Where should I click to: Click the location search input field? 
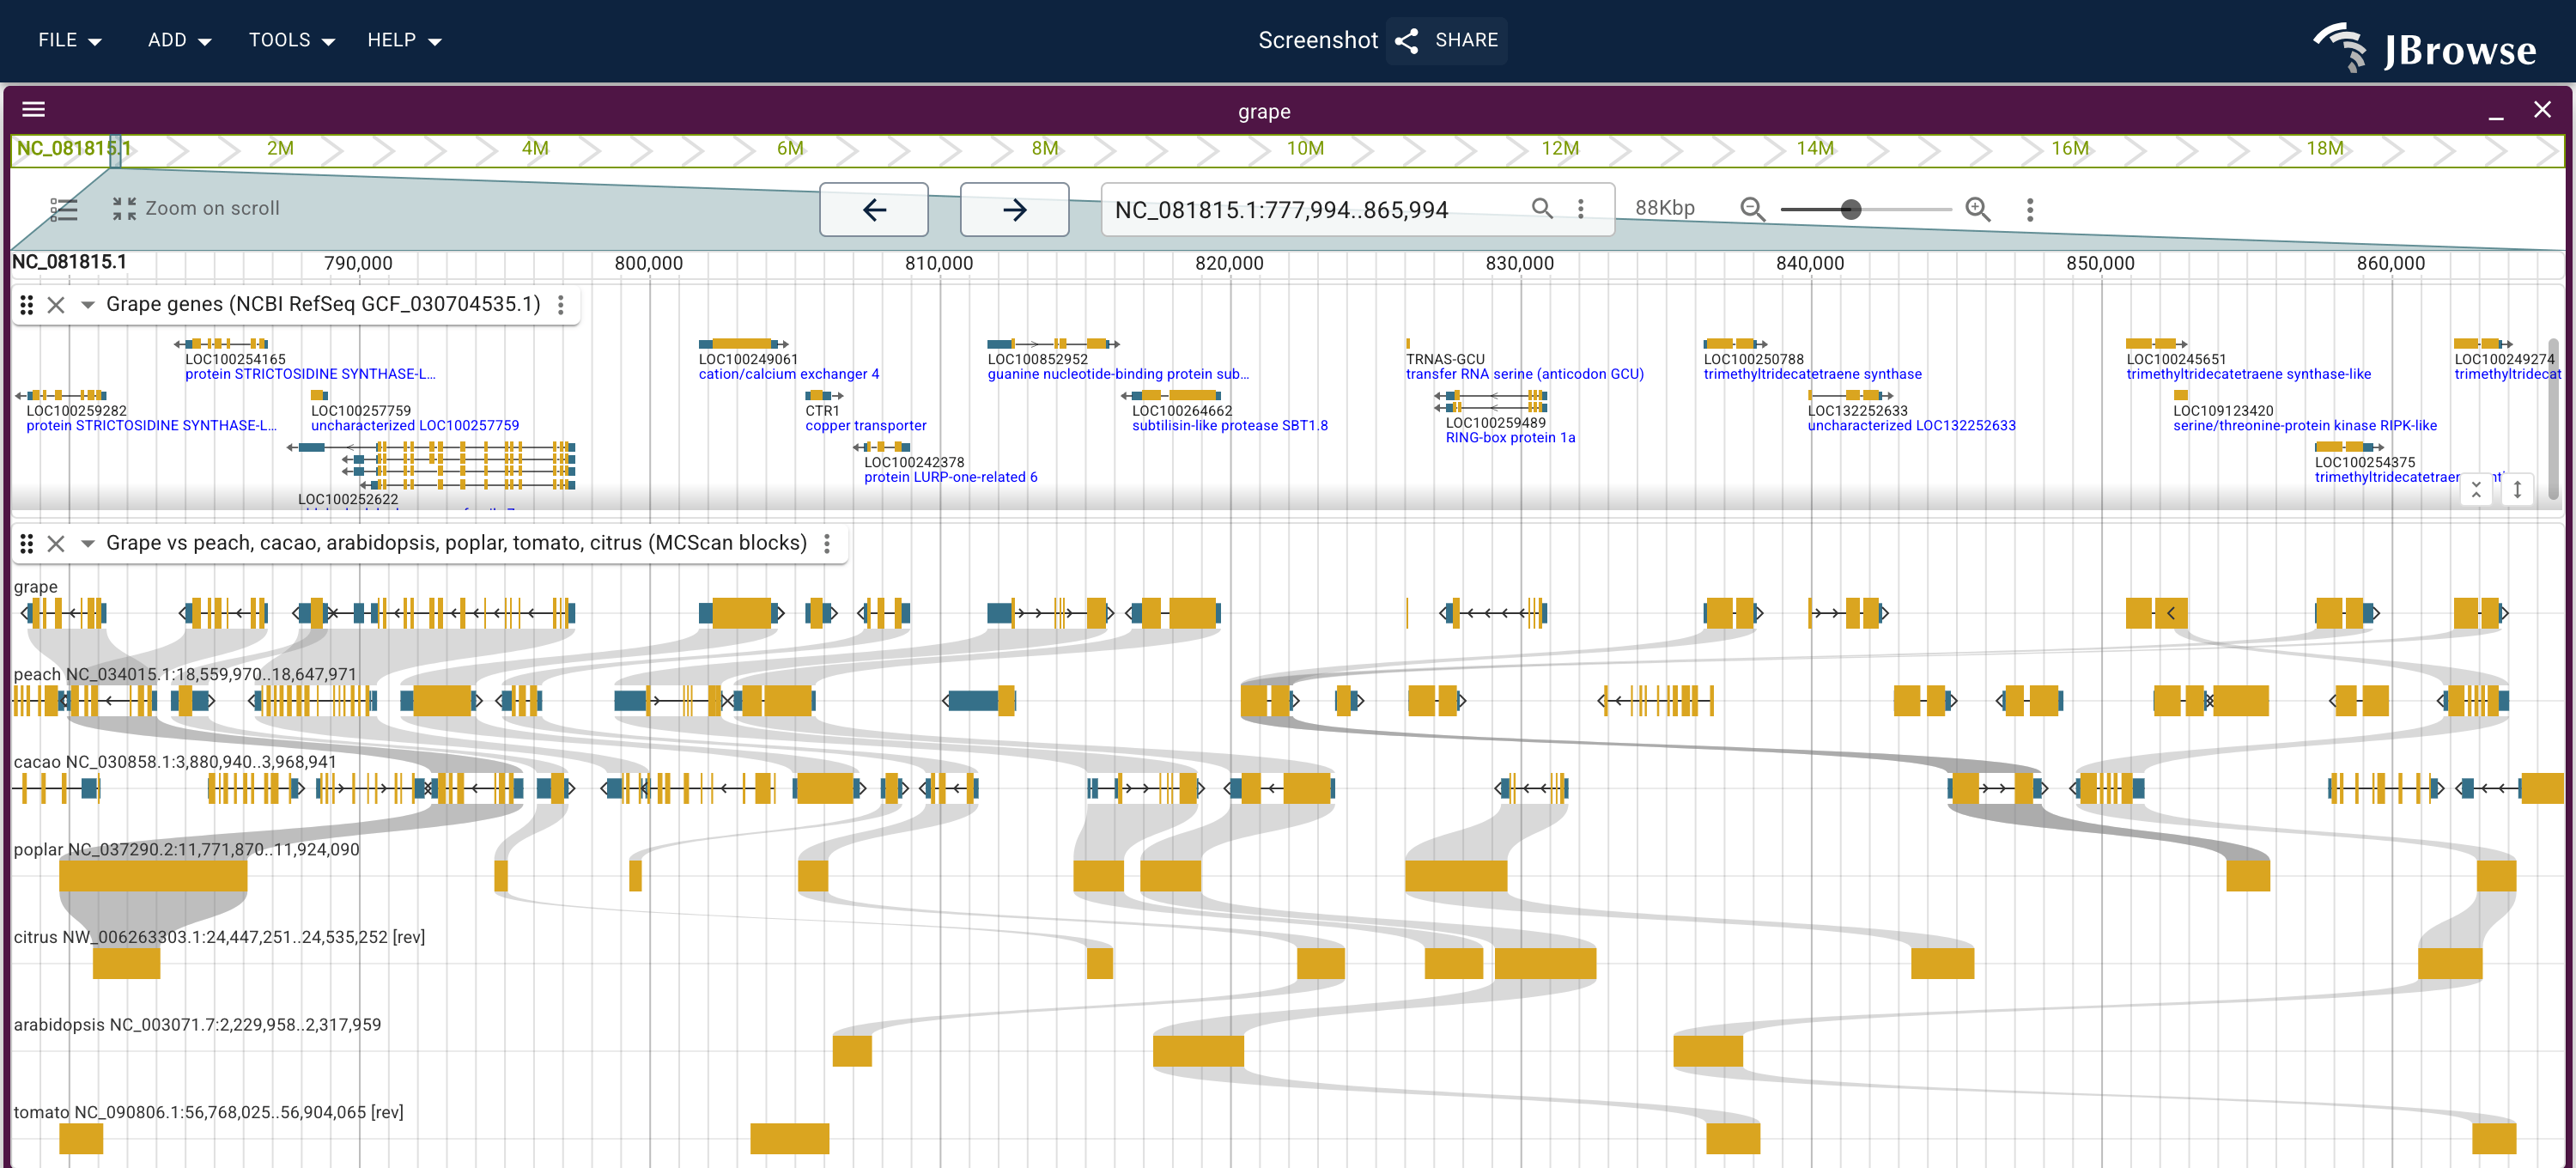click(1315, 209)
